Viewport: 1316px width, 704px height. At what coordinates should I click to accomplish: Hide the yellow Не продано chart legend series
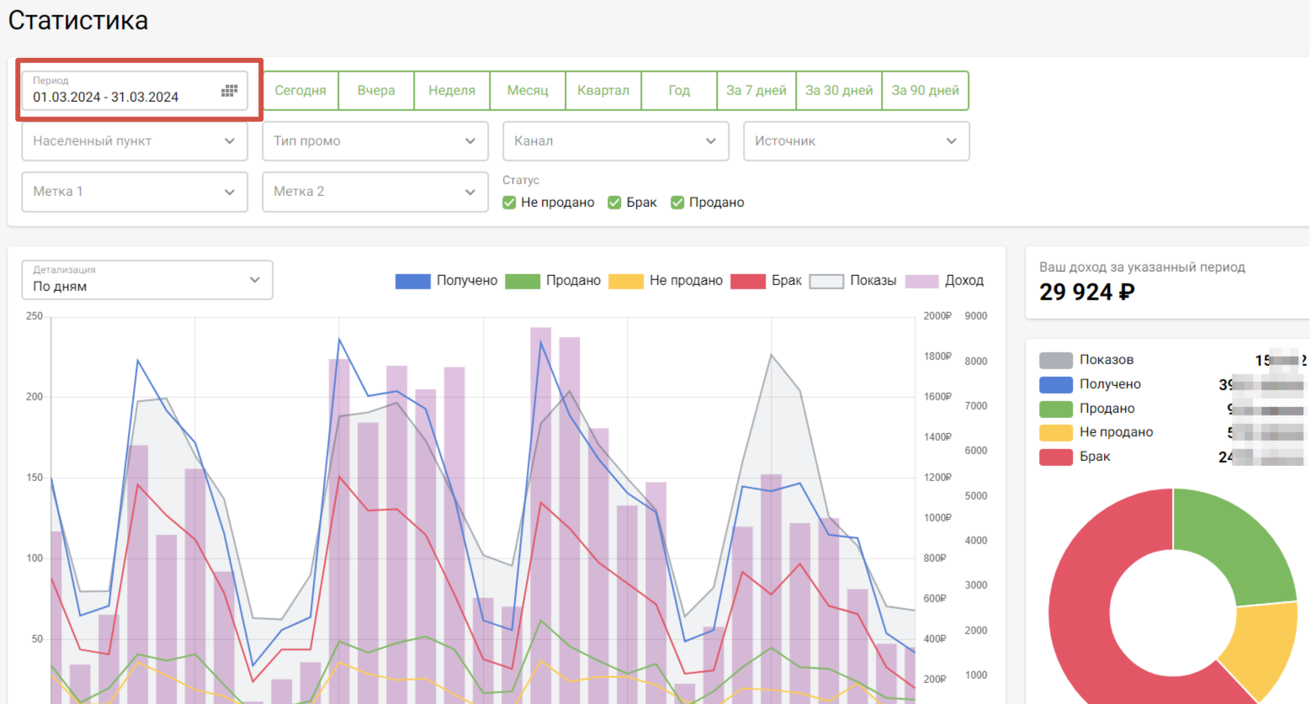pos(625,281)
